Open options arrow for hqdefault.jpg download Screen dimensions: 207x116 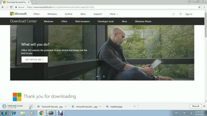135,107
